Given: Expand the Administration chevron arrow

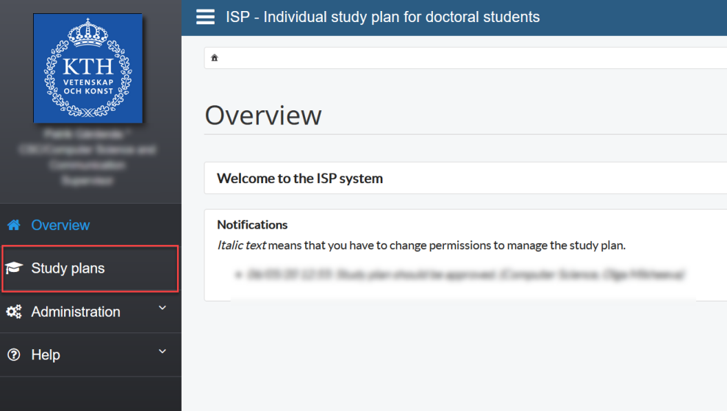Looking at the screenshot, I should (x=162, y=308).
